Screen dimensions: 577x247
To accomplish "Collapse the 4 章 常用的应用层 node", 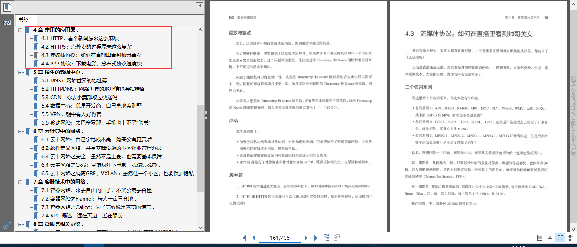I will pyautogui.click(x=19, y=30).
